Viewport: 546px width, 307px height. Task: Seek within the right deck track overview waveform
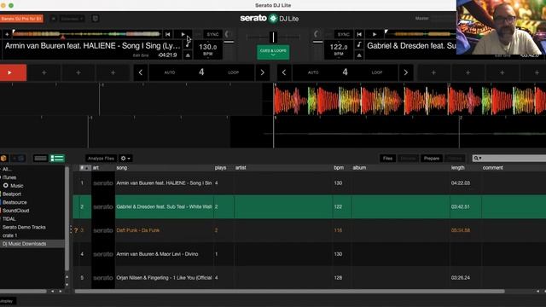click(x=421, y=34)
